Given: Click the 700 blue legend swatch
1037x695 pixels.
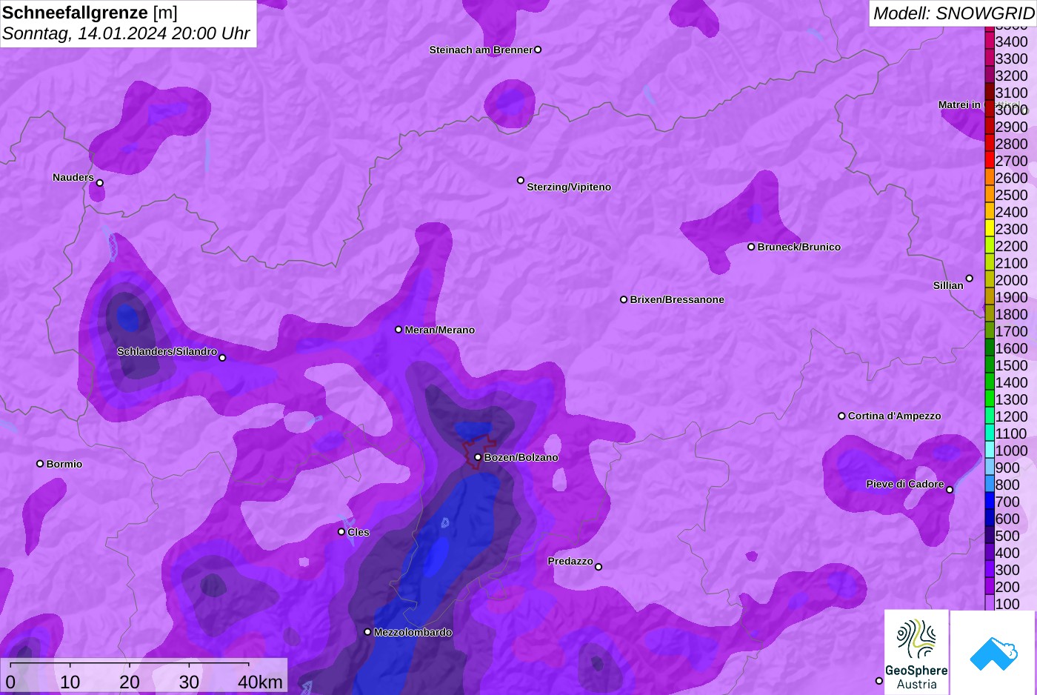Looking at the screenshot, I should point(990,502).
